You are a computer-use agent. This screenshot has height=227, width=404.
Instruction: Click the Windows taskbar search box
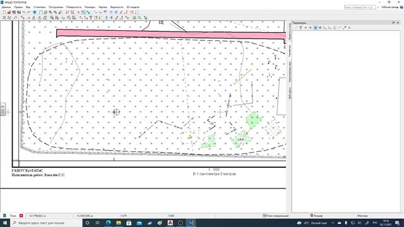pos(46,223)
